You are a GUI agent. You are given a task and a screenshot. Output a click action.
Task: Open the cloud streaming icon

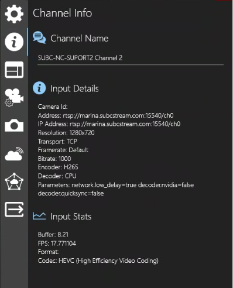tap(14, 154)
